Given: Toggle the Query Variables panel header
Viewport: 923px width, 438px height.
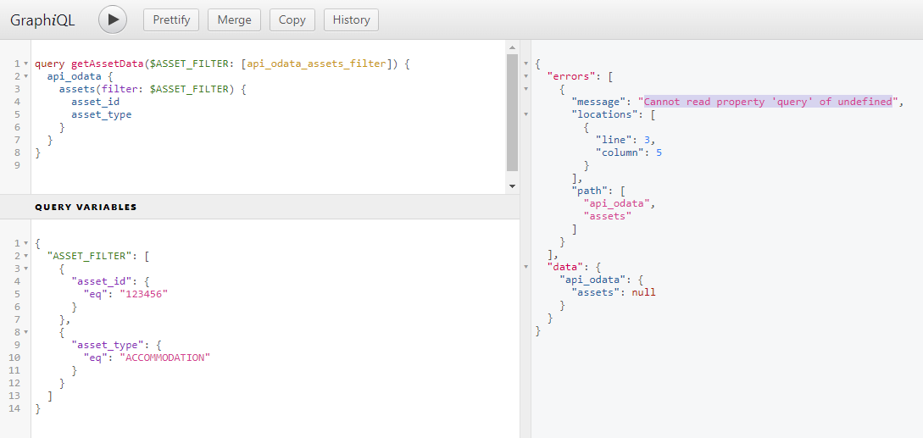Looking at the screenshot, I should coord(86,207).
